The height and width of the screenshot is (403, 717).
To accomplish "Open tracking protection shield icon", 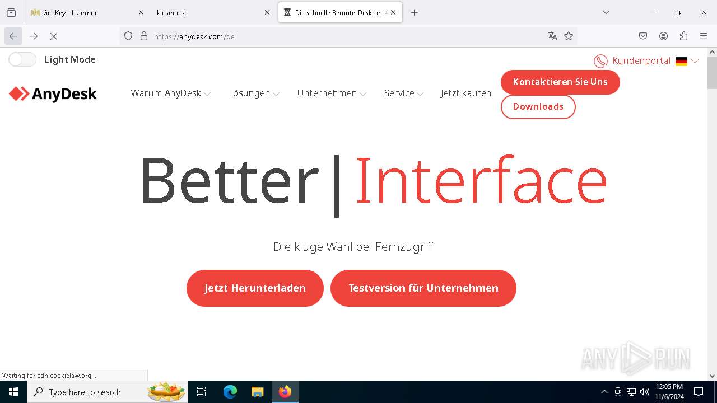I will tap(128, 36).
